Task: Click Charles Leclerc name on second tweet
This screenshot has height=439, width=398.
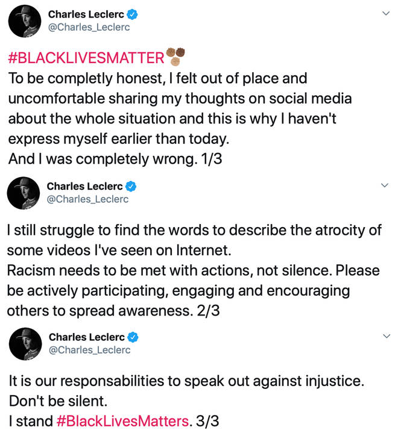Action: point(84,186)
